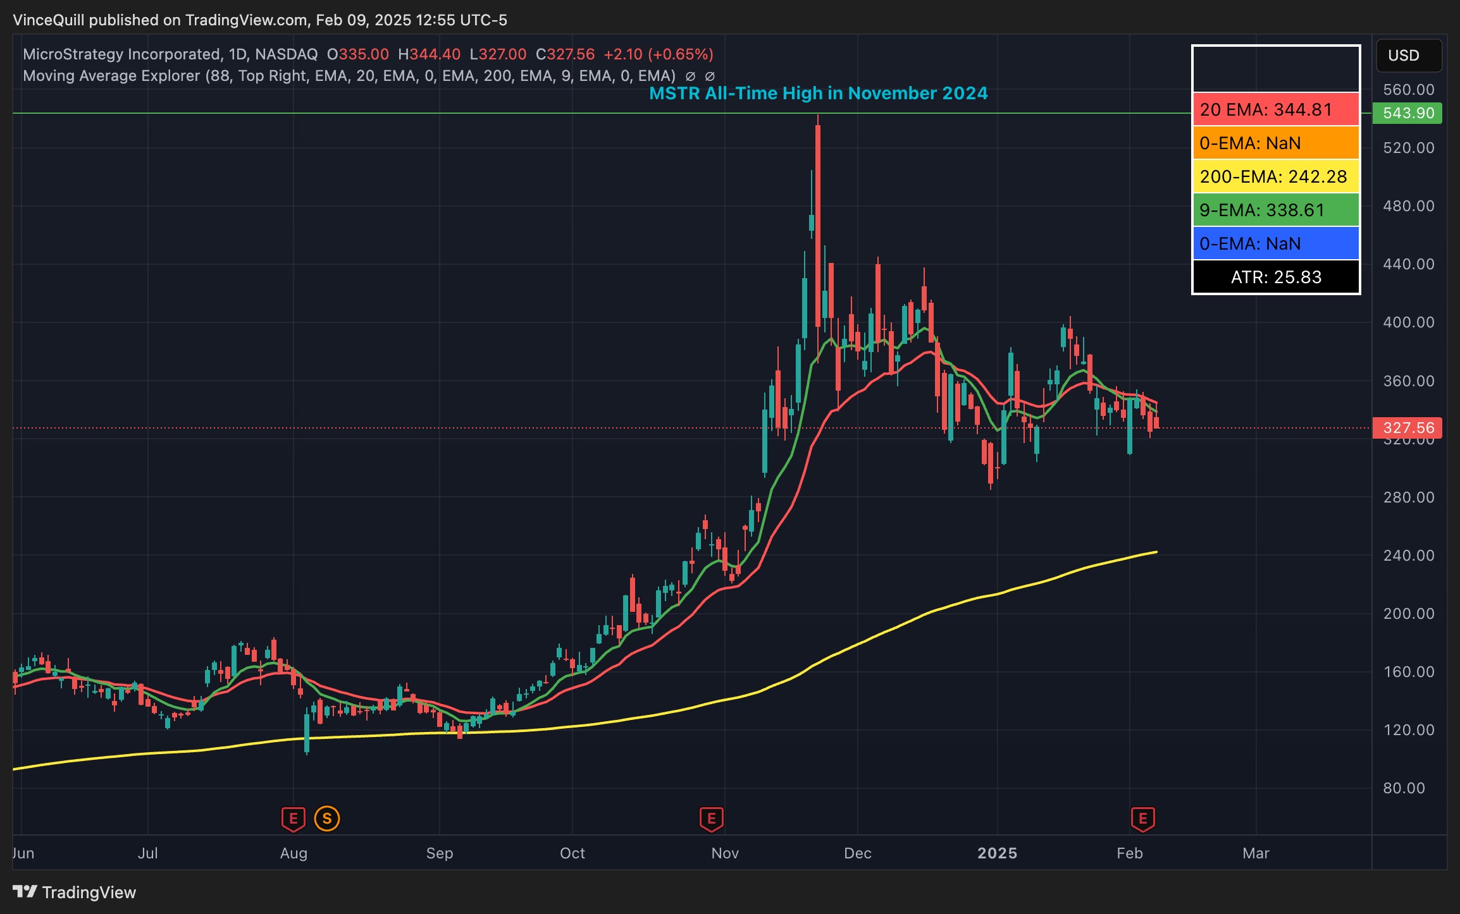1460x914 pixels.
Task: Click the November earnings marker icon
Action: pyautogui.click(x=712, y=819)
